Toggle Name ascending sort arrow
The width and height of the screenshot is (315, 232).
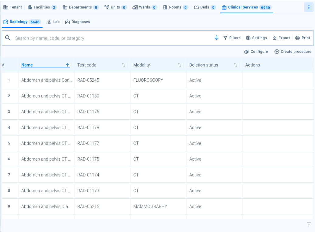click(x=68, y=65)
